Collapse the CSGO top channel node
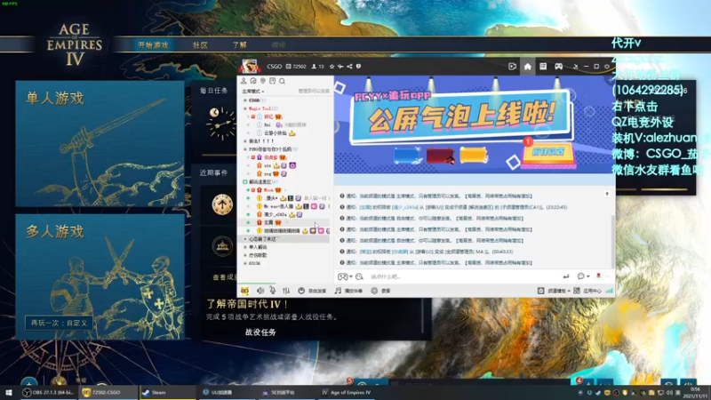The image size is (711, 400). click(x=245, y=100)
